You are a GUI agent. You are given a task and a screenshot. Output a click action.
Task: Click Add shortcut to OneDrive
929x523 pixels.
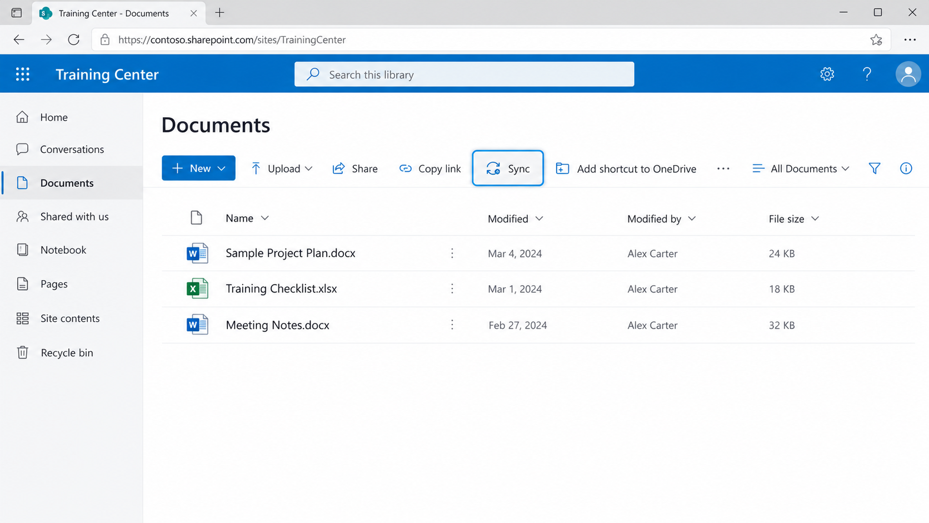(626, 168)
